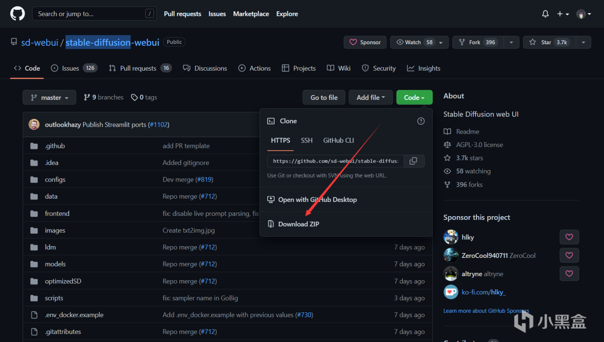The height and width of the screenshot is (342, 604).
Task: Click the AGPL-3.0 license scale icon
Action: (x=447, y=145)
